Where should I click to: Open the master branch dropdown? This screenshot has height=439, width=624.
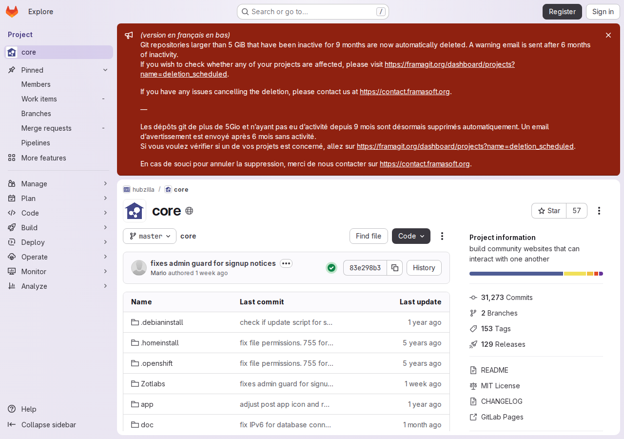point(150,236)
